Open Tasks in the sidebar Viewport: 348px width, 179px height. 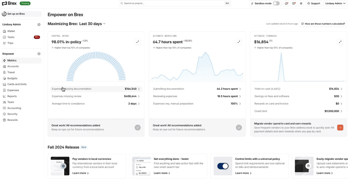(21, 37)
